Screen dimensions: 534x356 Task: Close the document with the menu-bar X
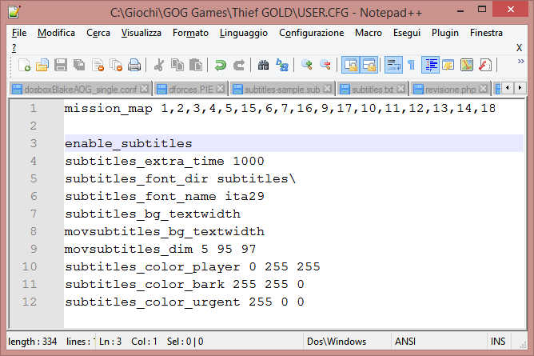(519, 48)
